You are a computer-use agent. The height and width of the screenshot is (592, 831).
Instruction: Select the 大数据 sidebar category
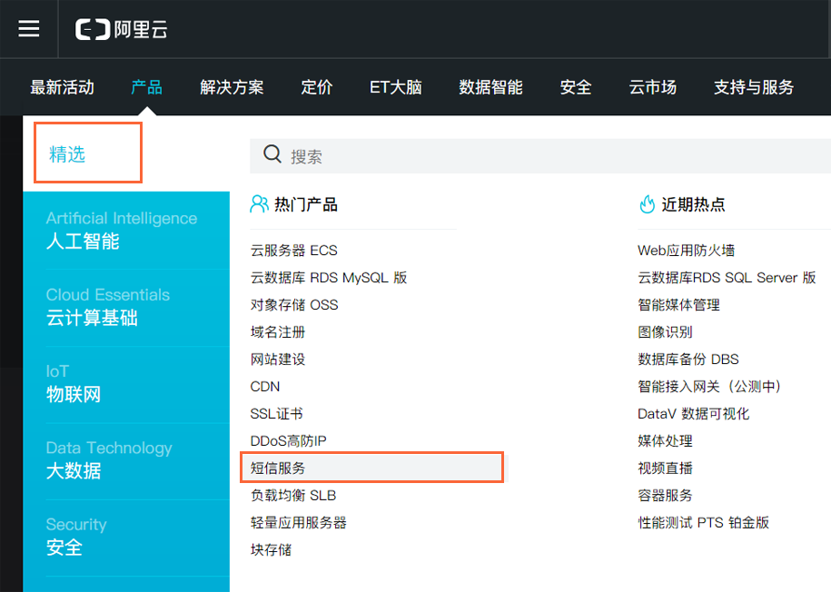pos(126,460)
